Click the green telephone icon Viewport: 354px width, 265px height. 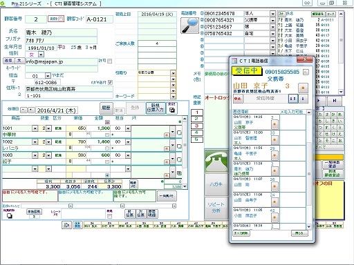[x=216, y=161]
